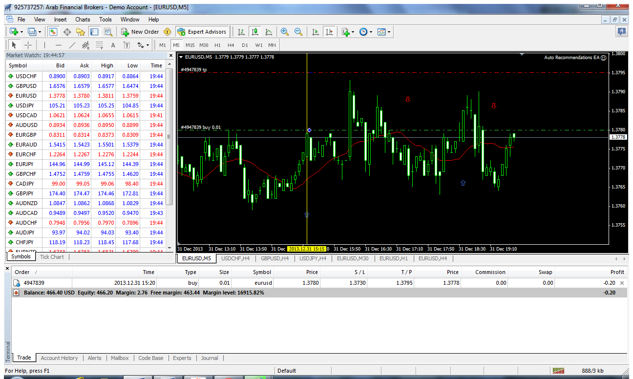Image resolution: width=633 pixels, height=379 pixels.
Task: Click the New Order button
Action: click(x=140, y=32)
